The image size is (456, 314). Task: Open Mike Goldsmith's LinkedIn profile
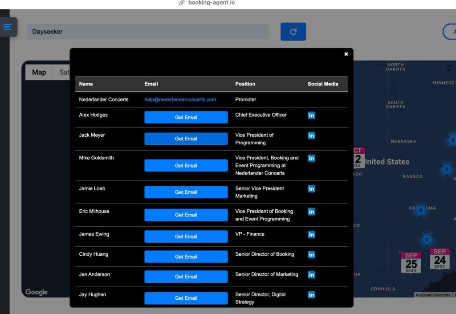point(311,158)
